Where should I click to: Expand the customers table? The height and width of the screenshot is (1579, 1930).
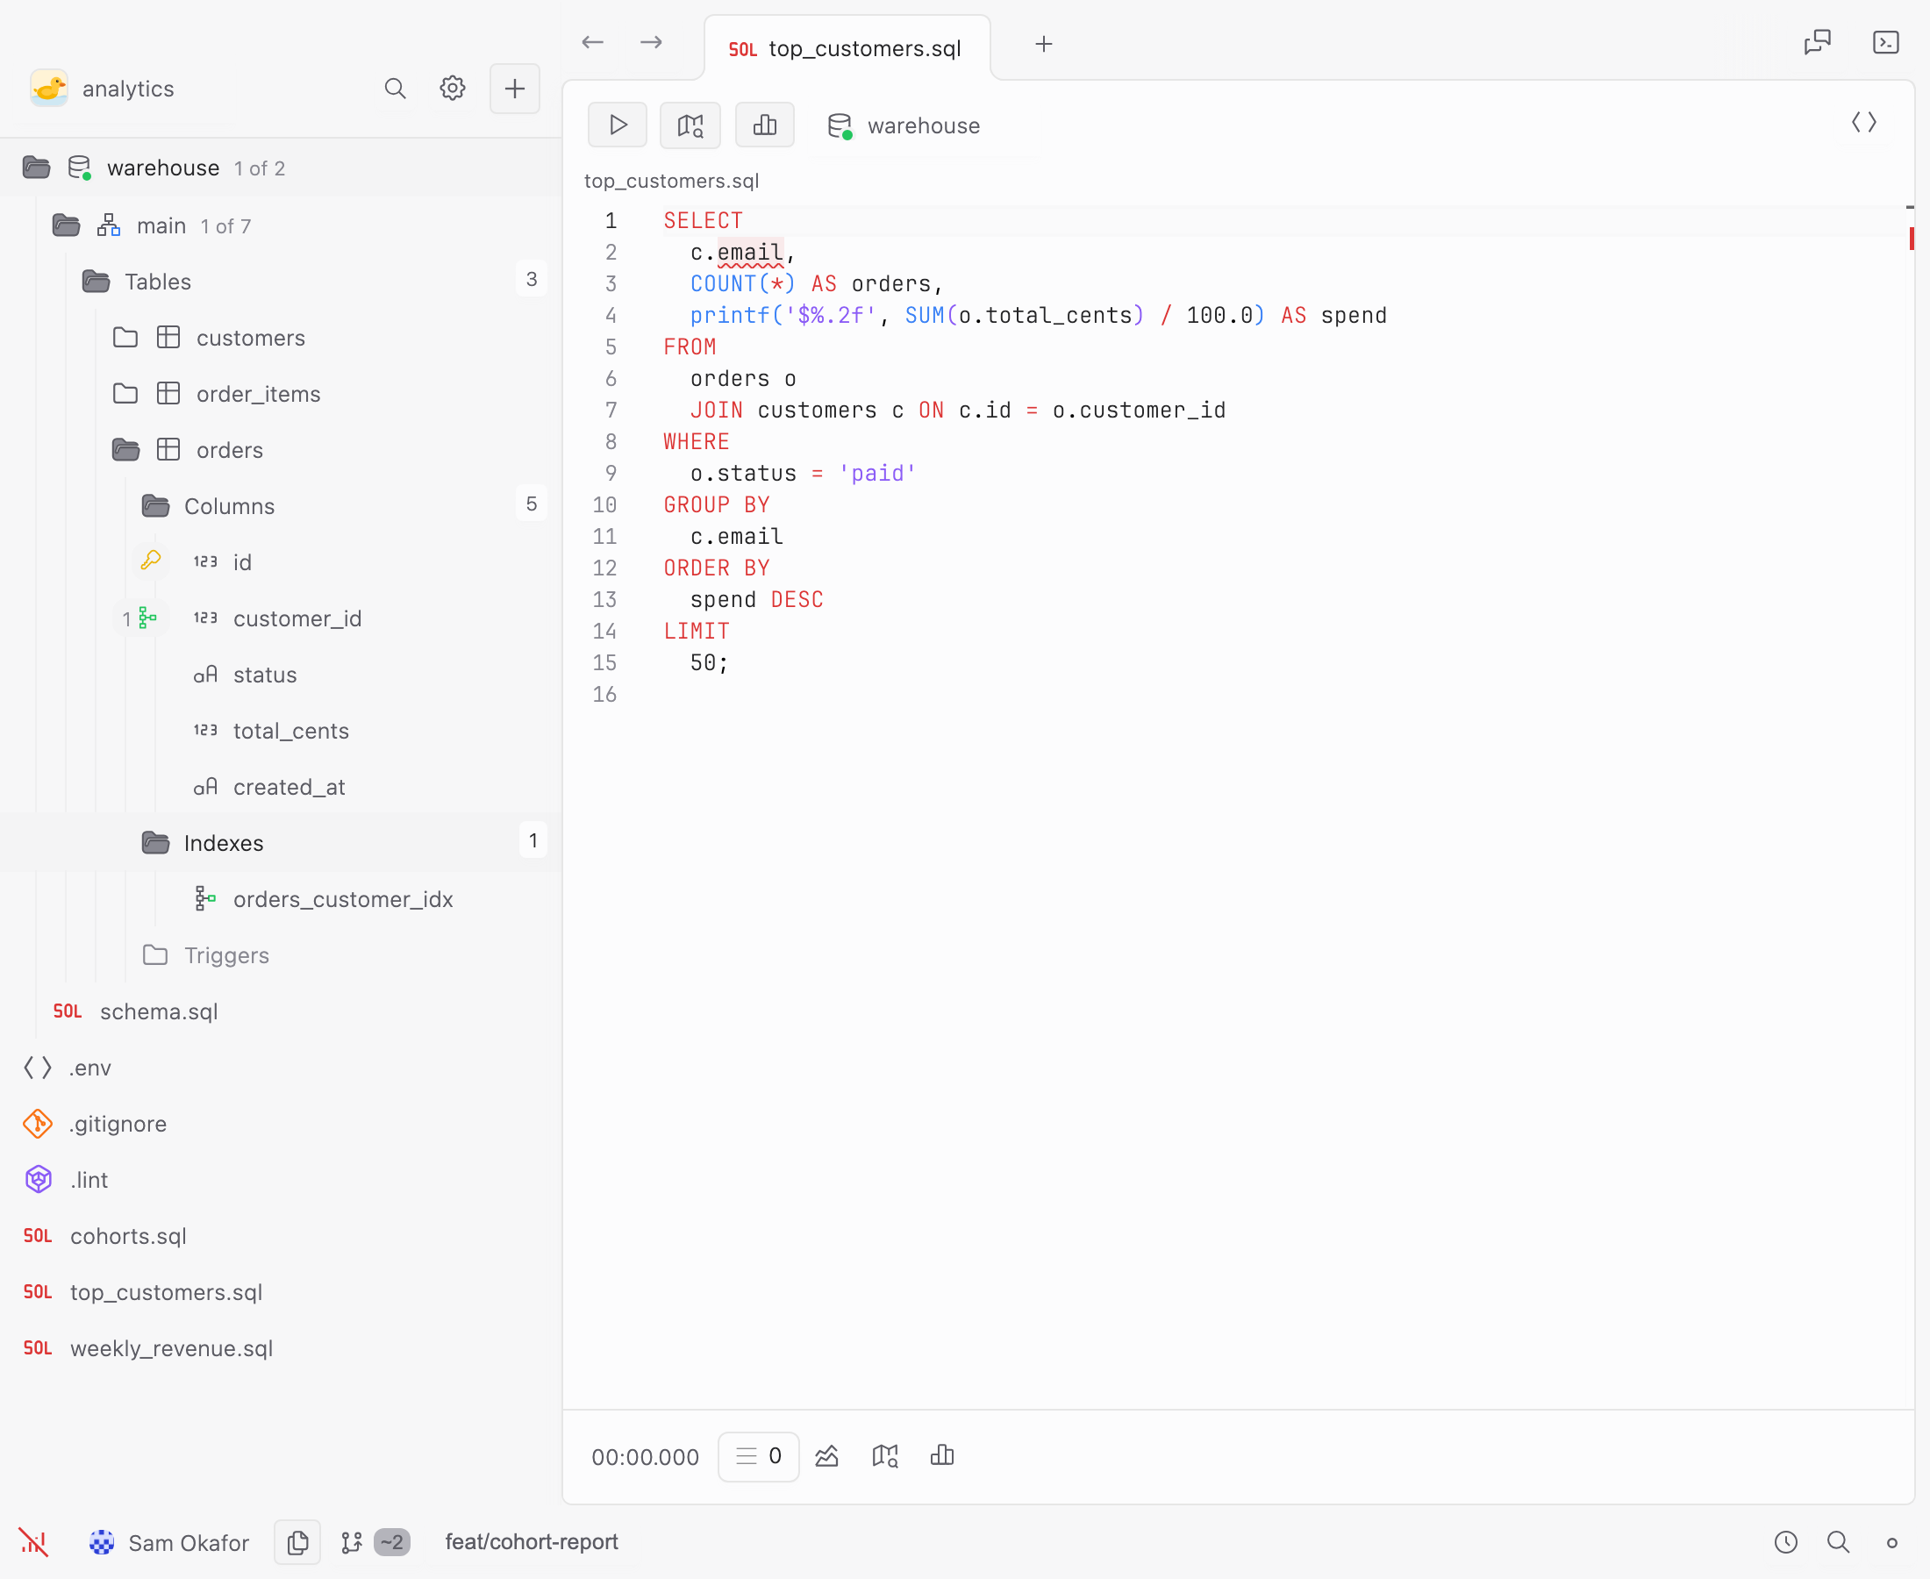pyautogui.click(x=125, y=339)
